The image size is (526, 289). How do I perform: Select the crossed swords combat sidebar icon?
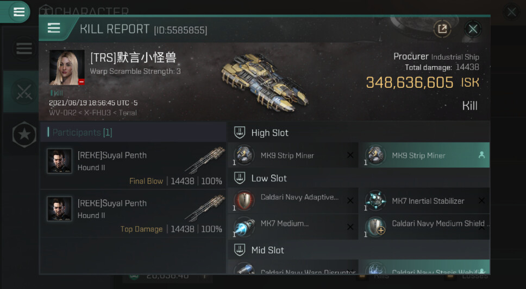point(24,92)
